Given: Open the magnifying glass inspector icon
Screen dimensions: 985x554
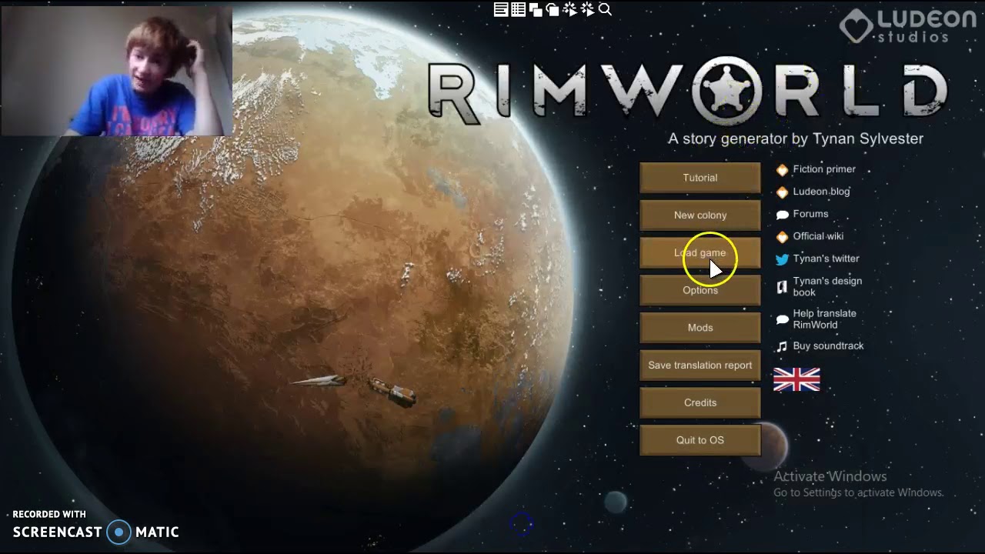Looking at the screenshot, I should [605, 9].
